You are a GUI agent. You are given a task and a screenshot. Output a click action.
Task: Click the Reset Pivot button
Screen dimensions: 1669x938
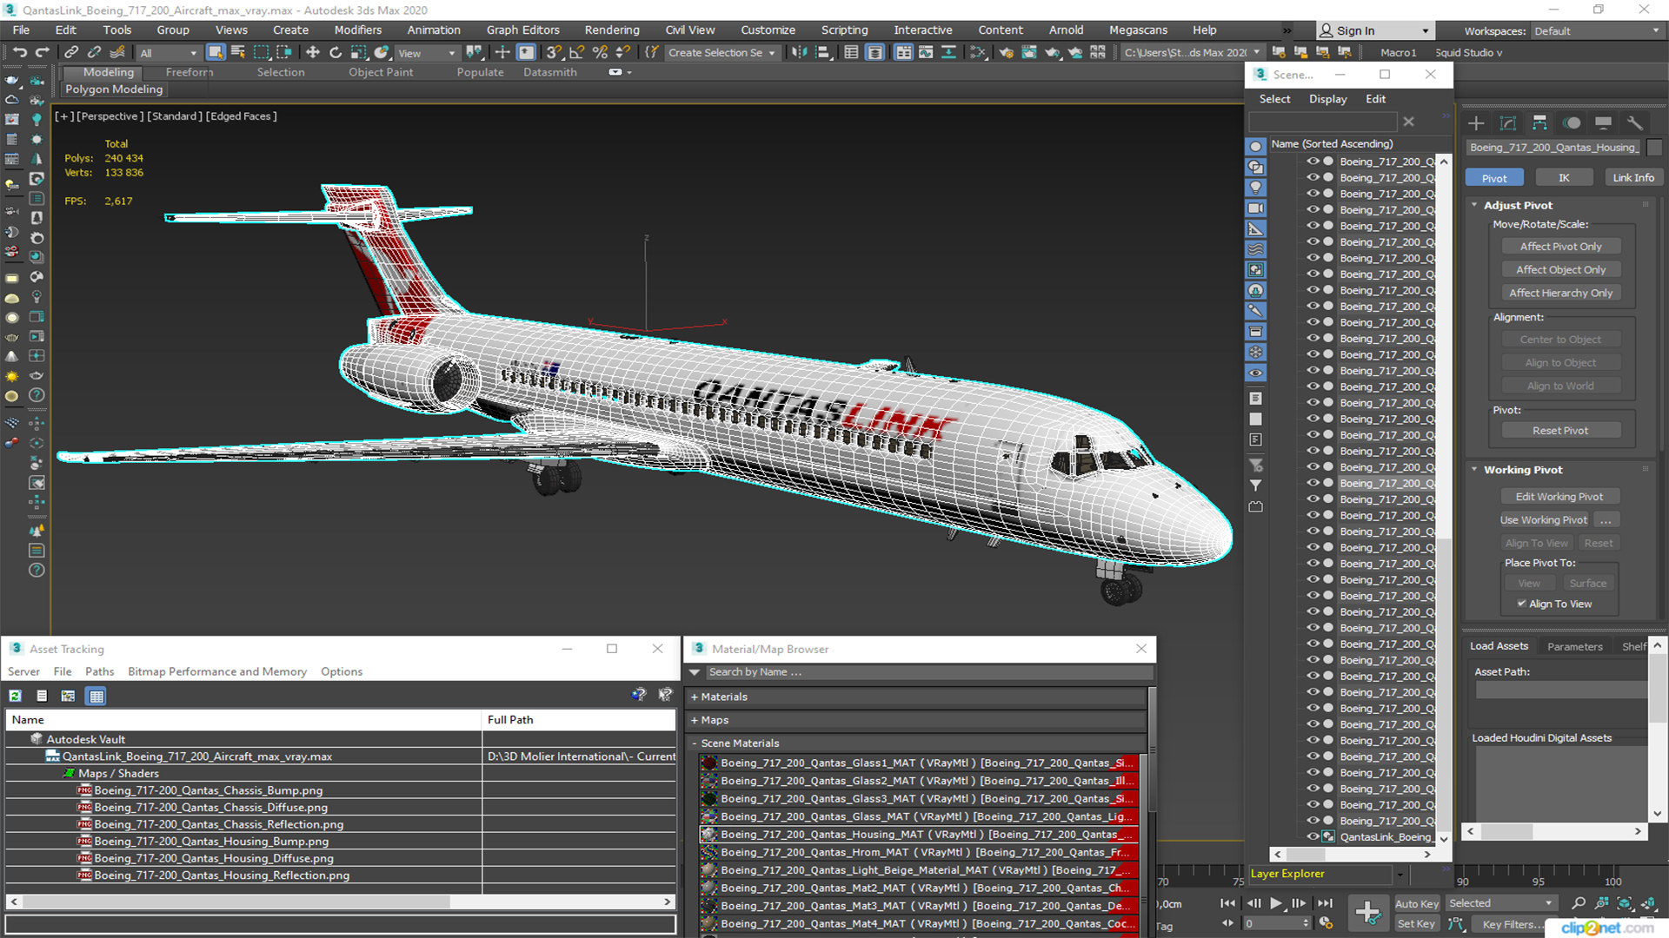1560,431
